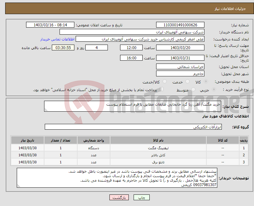Click the کابل بالابر item name cell
Image resolution: width=254 pixels, height=206 pixels.
click(x=158, y=155)
